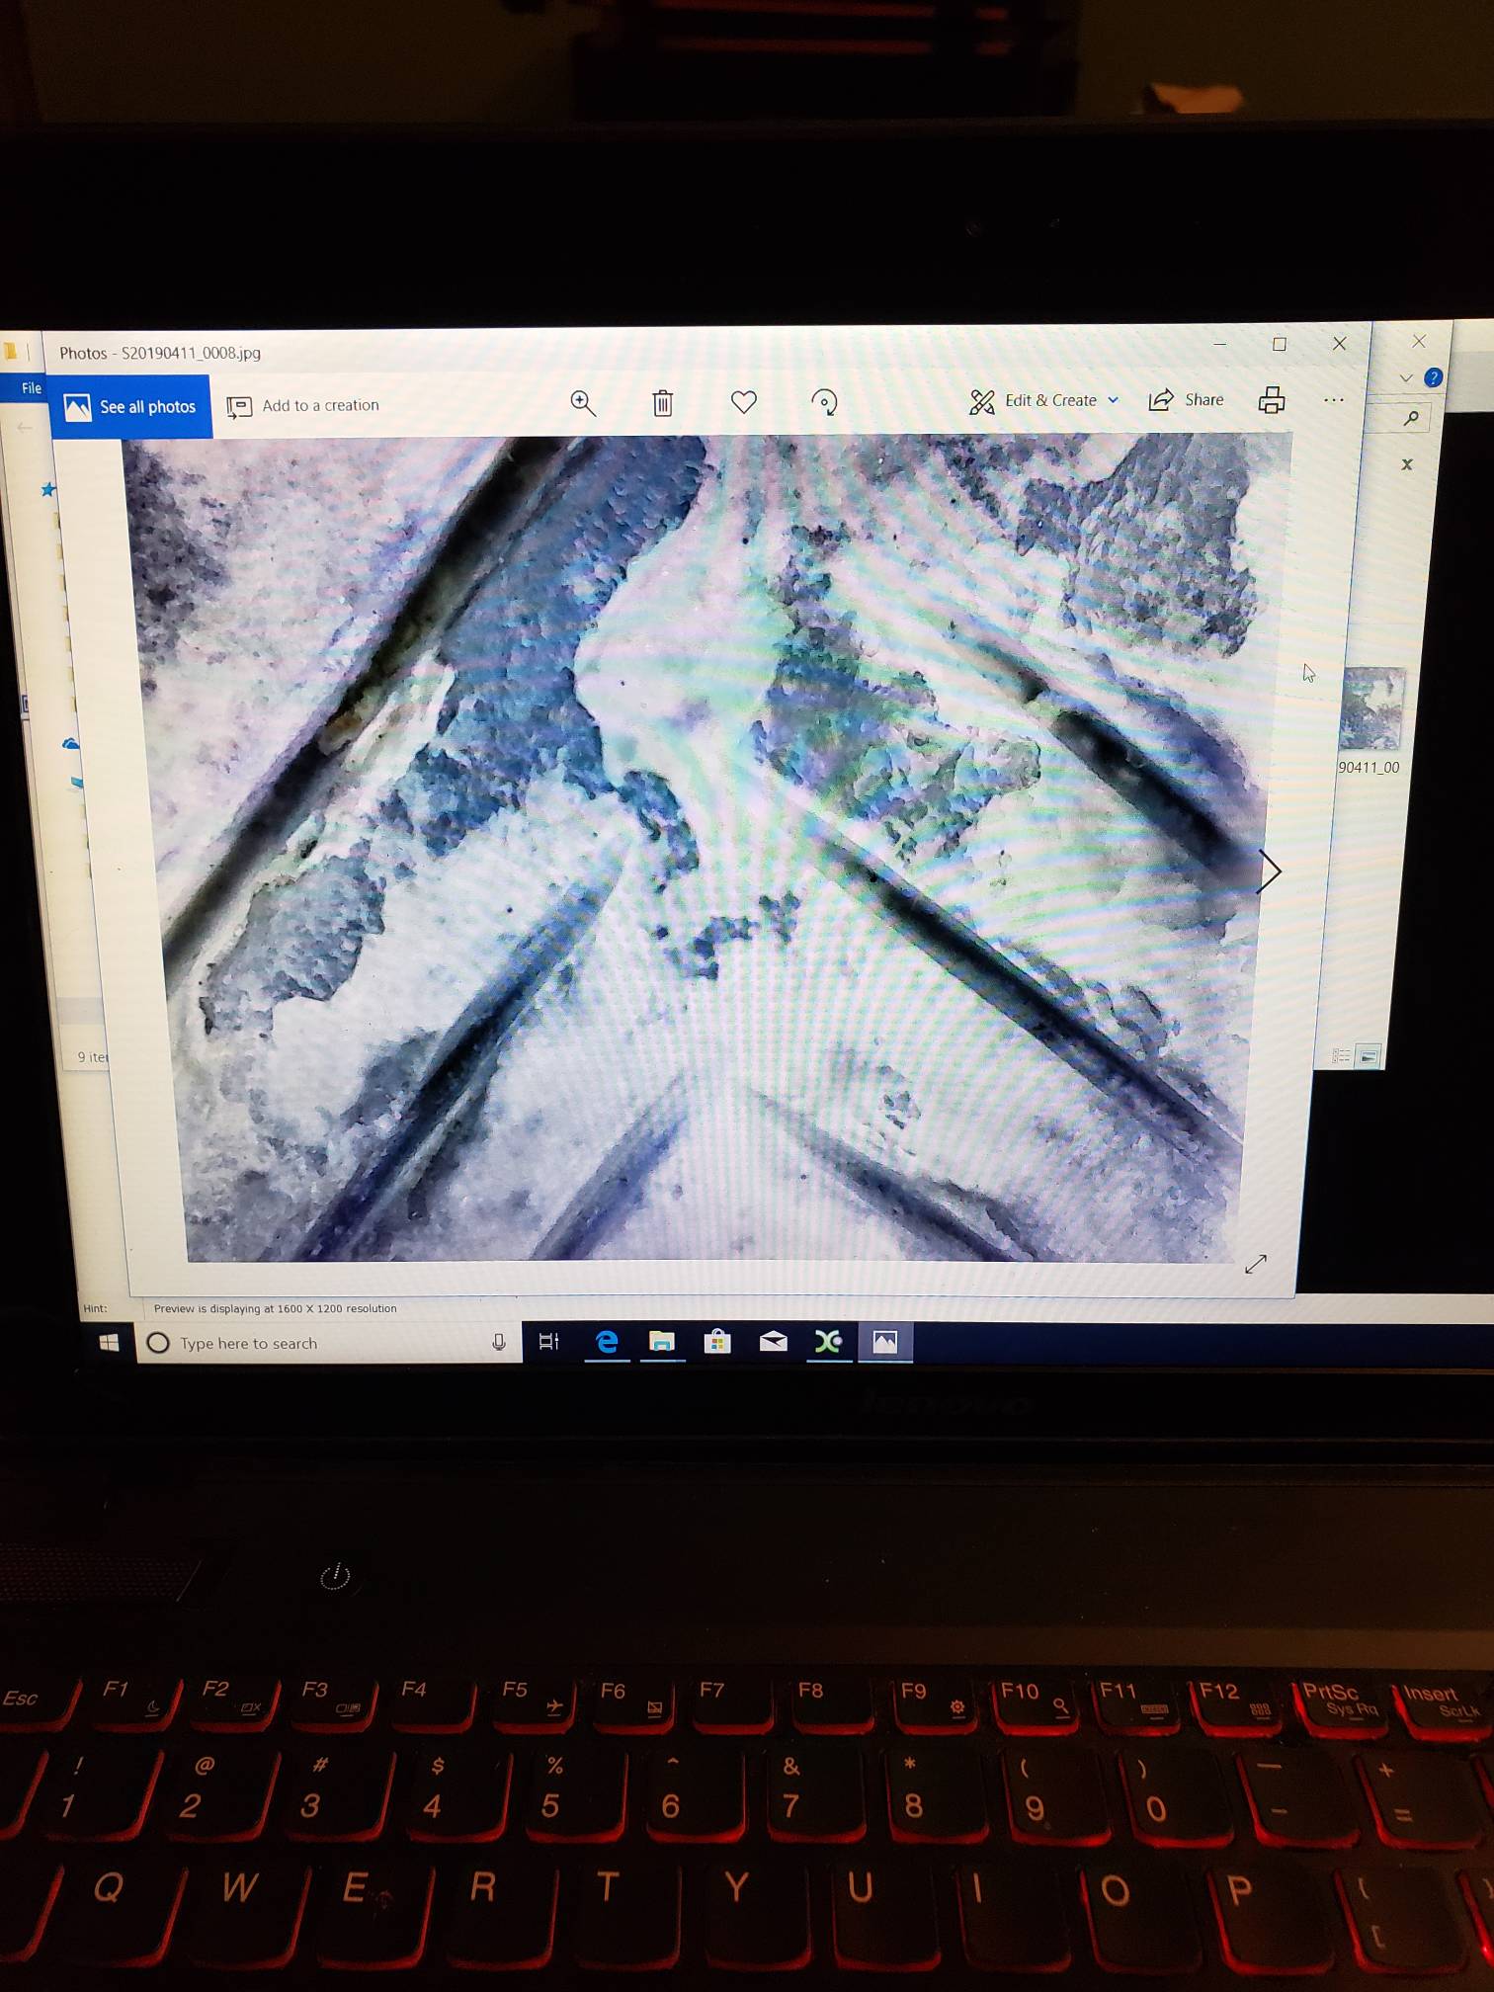Screen dimensions: 1494x1992
Task: Click the green X app taskbar icon
Action: pyautogui.click(x=828, y=1341)
